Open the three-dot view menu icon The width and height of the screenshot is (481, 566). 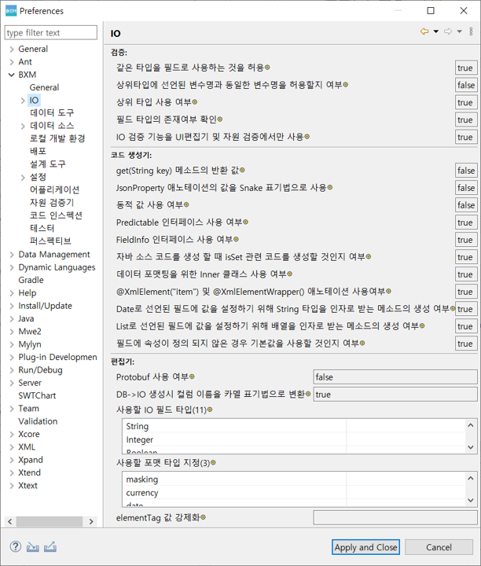click(471, 32)
